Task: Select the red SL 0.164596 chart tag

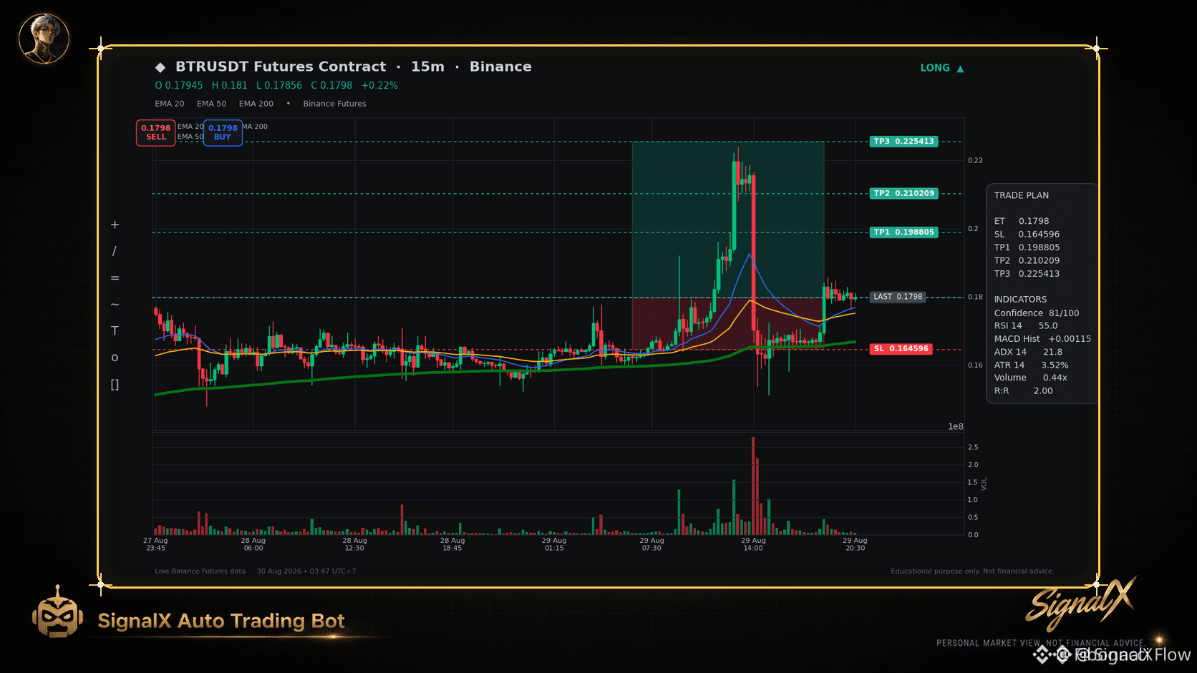Action: pos(901,349)
